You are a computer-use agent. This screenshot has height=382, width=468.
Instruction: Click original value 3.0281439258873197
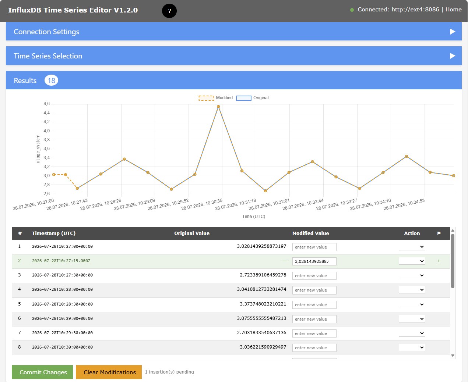click(x=261, y=246)
